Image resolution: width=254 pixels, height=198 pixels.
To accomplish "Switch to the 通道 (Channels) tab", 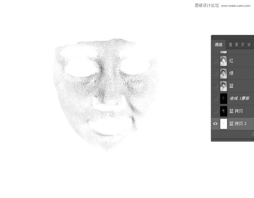I will pos(219,45).
